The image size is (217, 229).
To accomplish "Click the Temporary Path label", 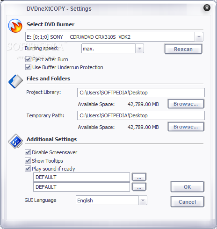I will click(45, 115).
